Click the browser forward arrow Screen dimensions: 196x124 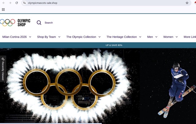(10, 3)
